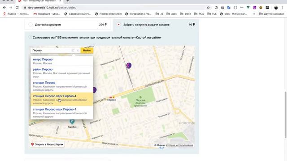Reload the current page
Screen dimensions: 287x161
(x=17, y=8)
